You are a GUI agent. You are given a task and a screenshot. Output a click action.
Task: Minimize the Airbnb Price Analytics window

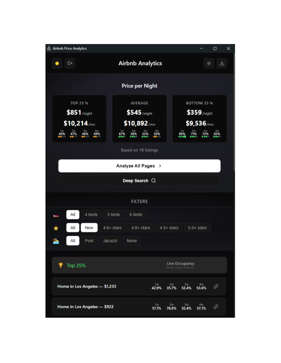[201, 48]
